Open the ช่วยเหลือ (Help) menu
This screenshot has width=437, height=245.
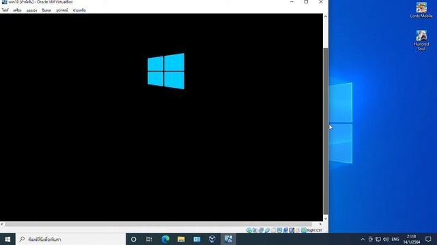pyautogui.click(x=79, y=10)
